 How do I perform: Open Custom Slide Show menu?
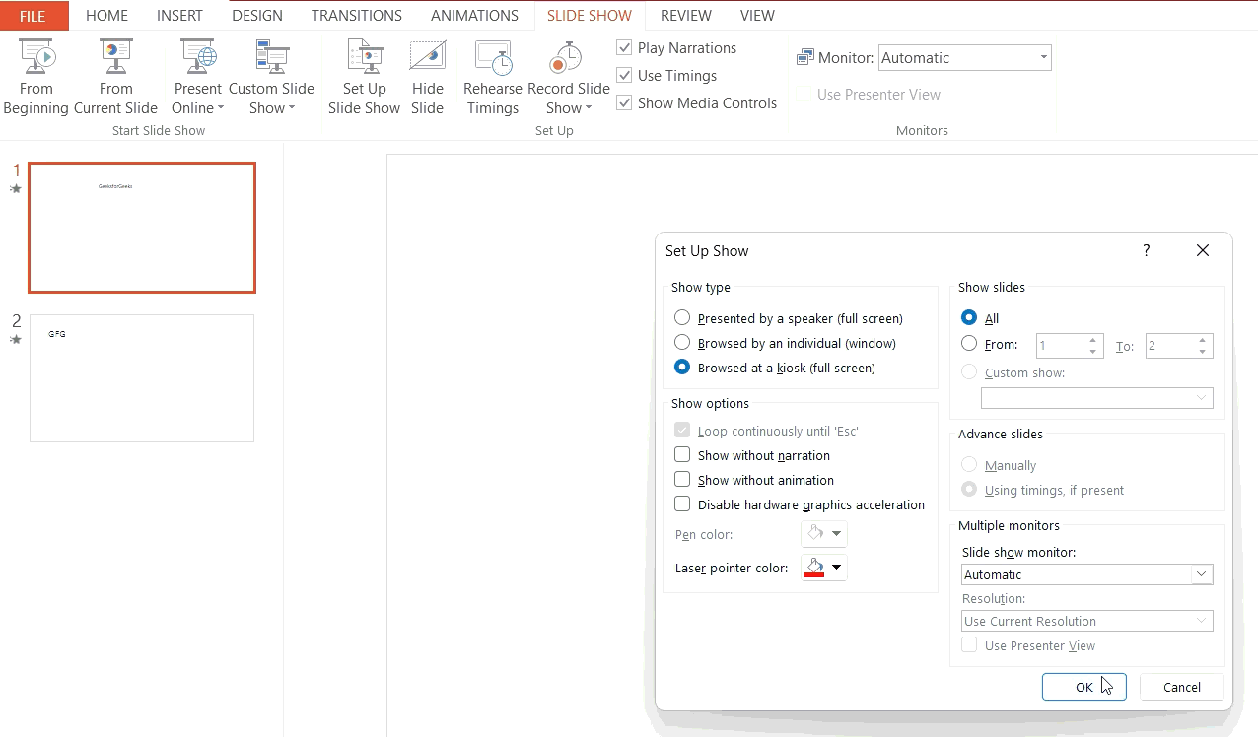pos(271,78)
